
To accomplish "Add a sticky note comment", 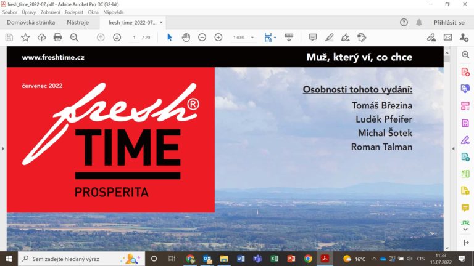I will point(313,38).
